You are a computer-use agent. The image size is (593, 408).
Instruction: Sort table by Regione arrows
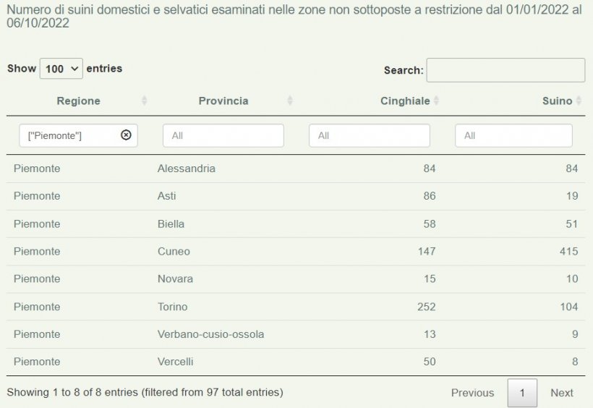coord(144,101)
